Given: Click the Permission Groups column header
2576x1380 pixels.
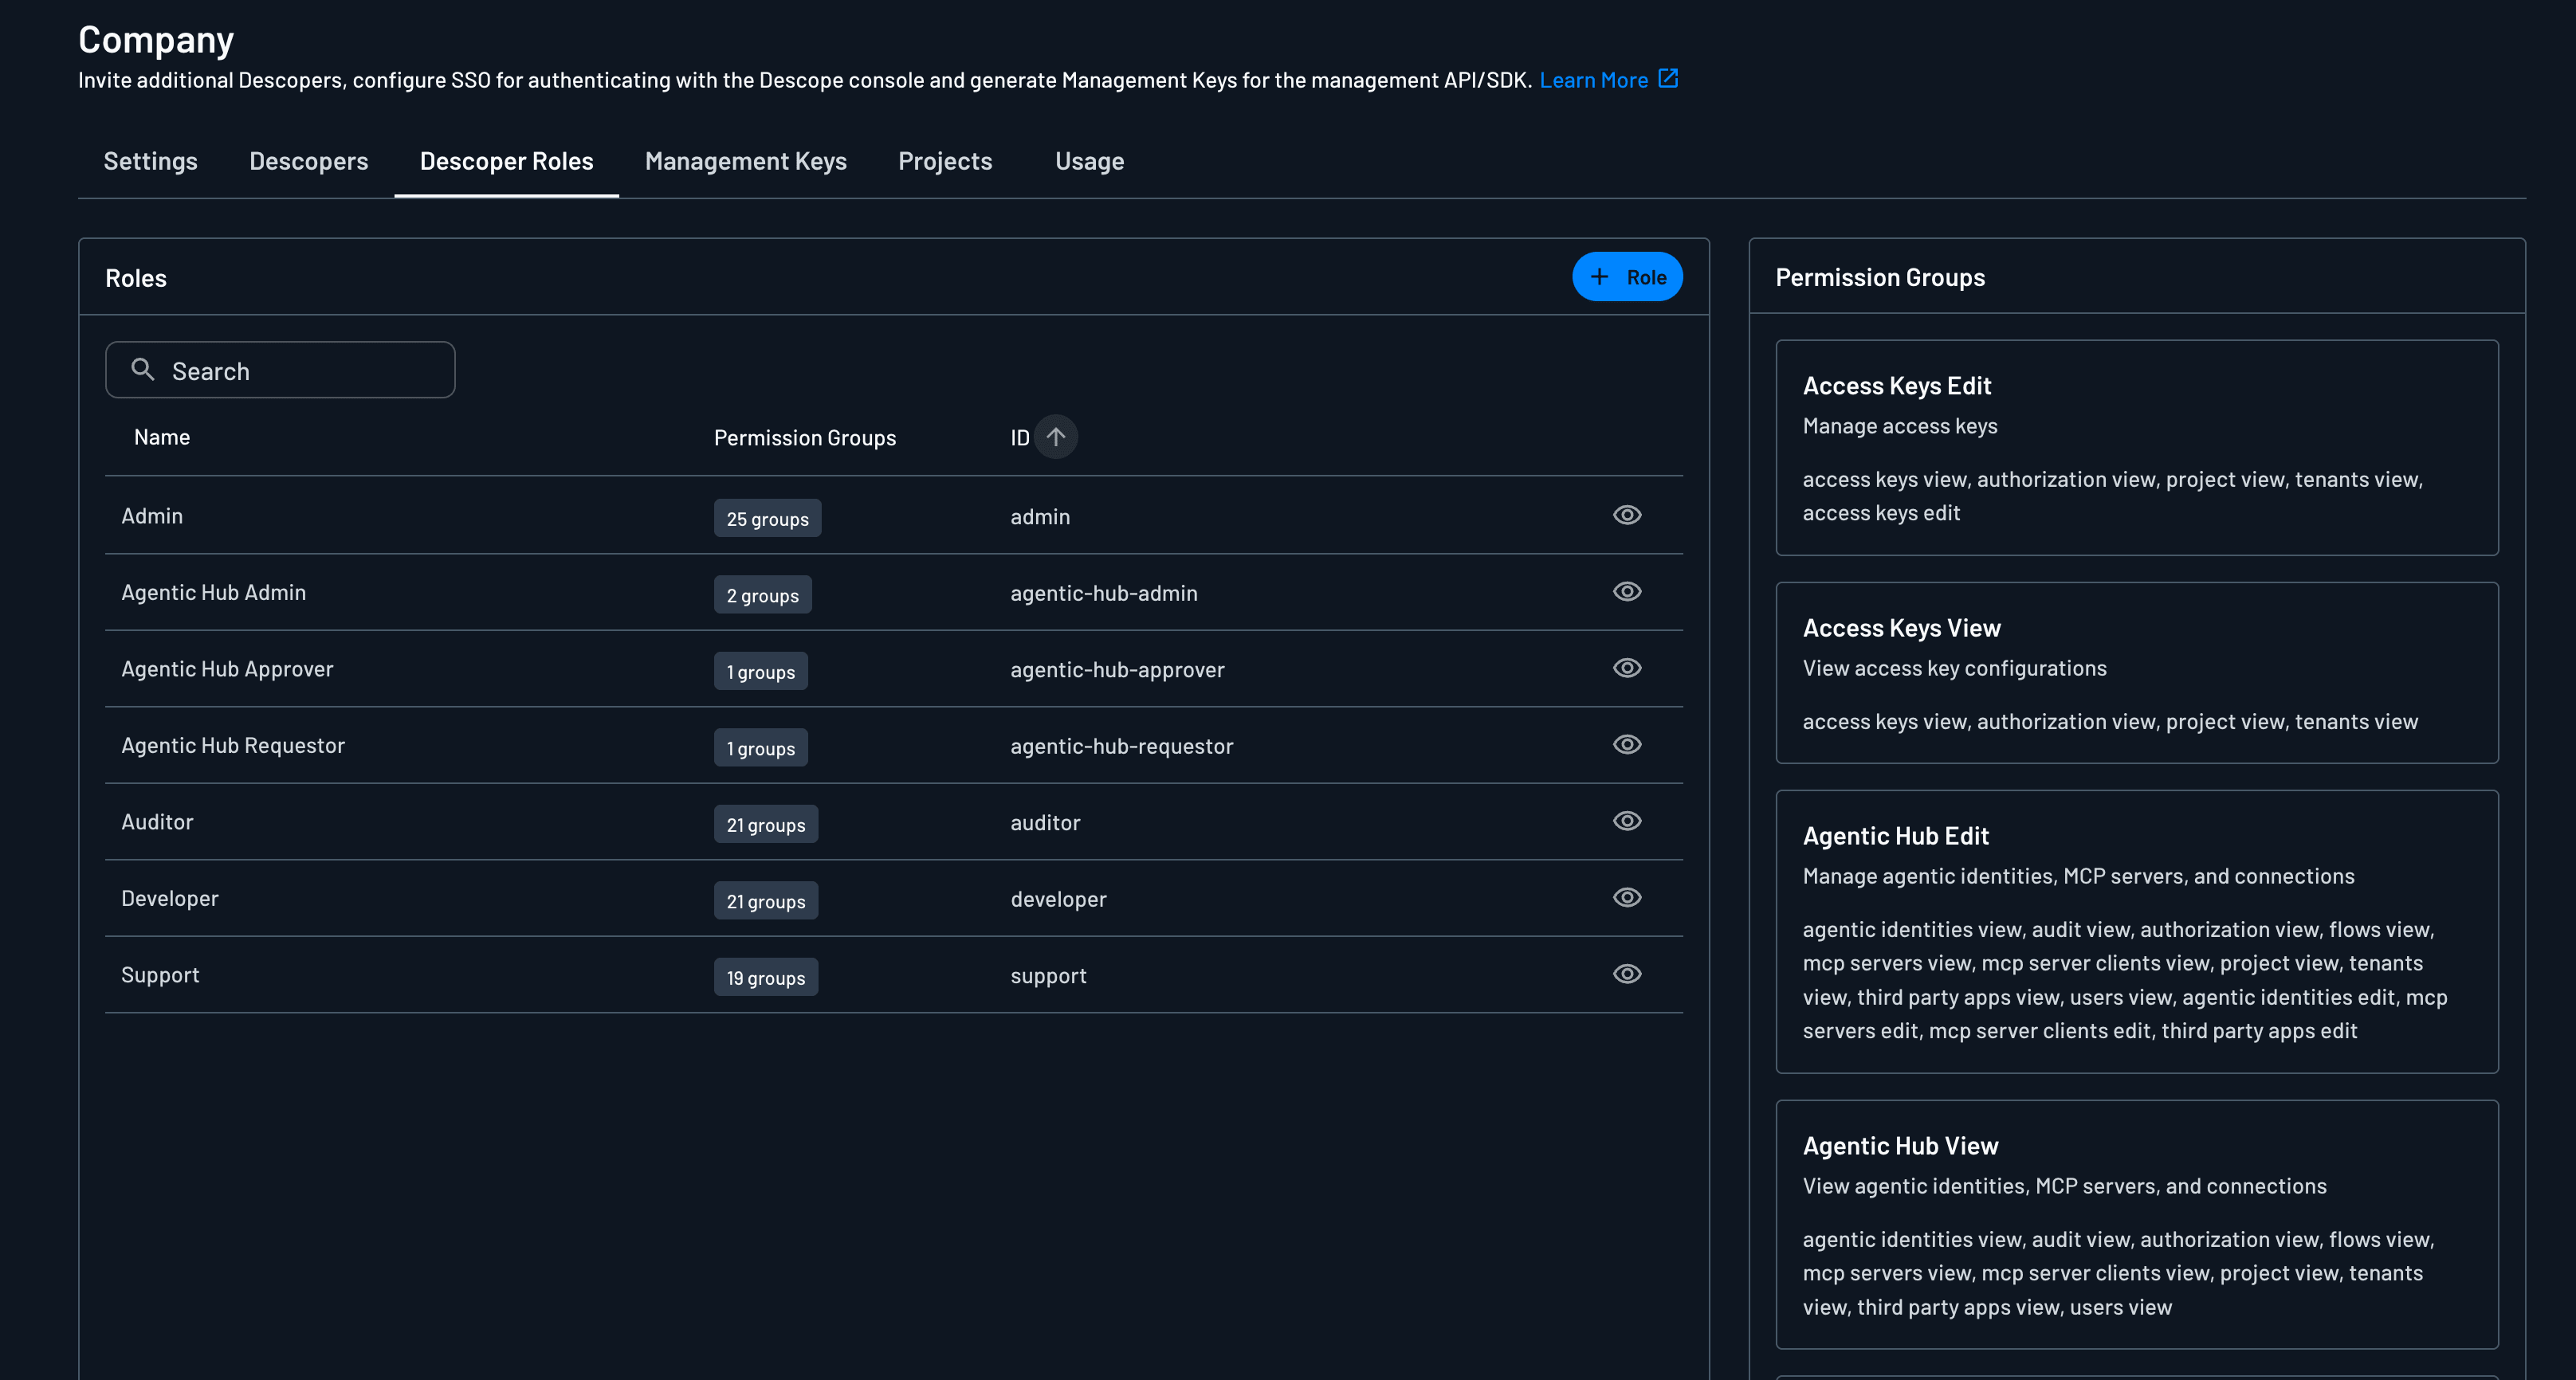Looking at the screenshot, I should click(x=805, y=438).
